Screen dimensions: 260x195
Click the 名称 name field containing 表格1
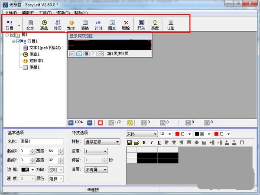pos(41,142)
